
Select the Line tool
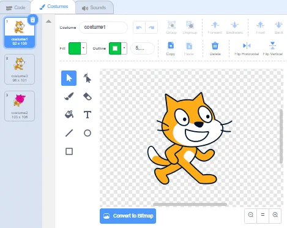[69, 133]
